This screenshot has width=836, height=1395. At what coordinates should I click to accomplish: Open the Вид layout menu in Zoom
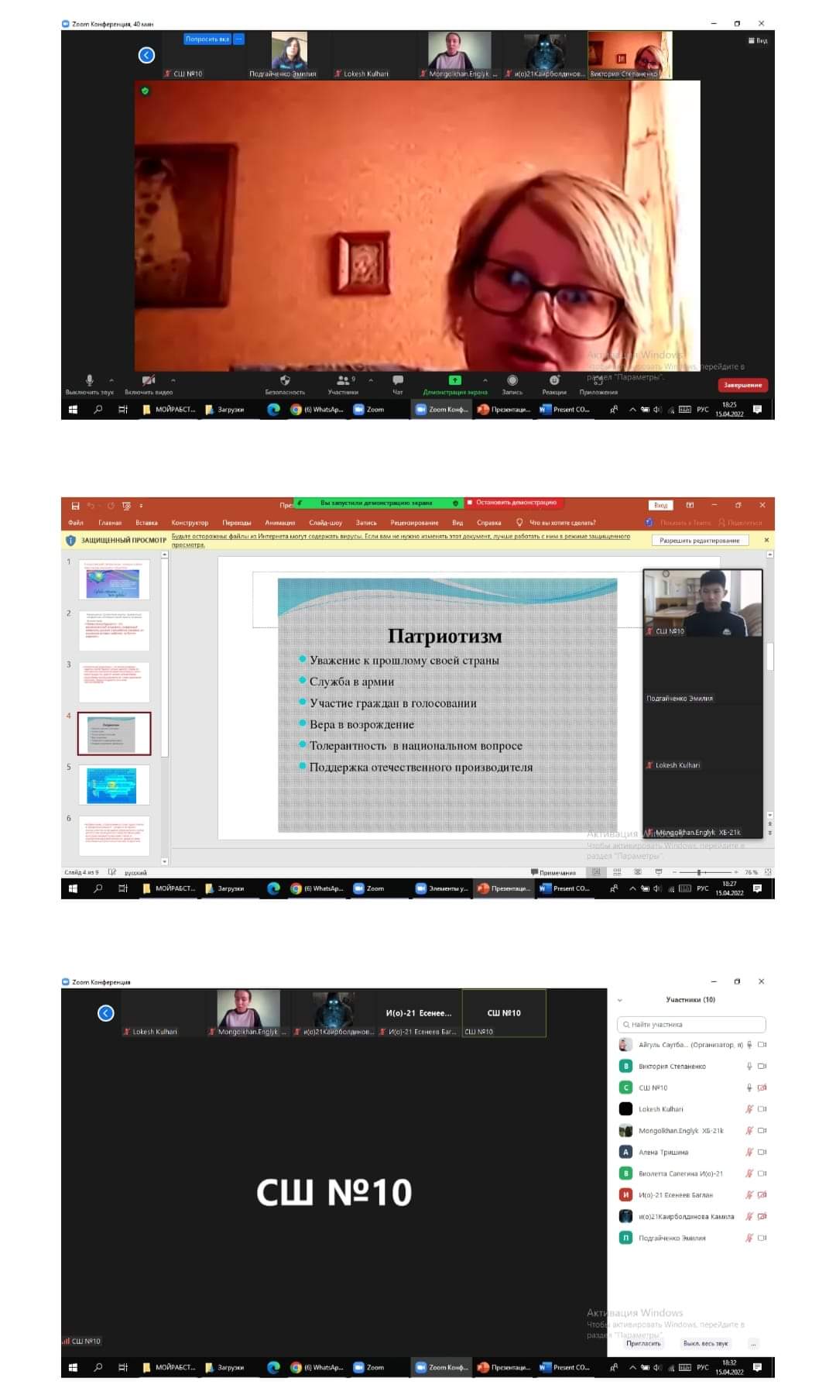(758, 40)
